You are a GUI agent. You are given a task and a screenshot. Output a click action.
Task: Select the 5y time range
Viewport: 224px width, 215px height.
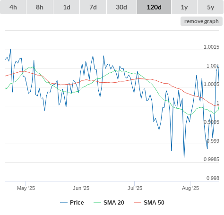coord(211,7)
